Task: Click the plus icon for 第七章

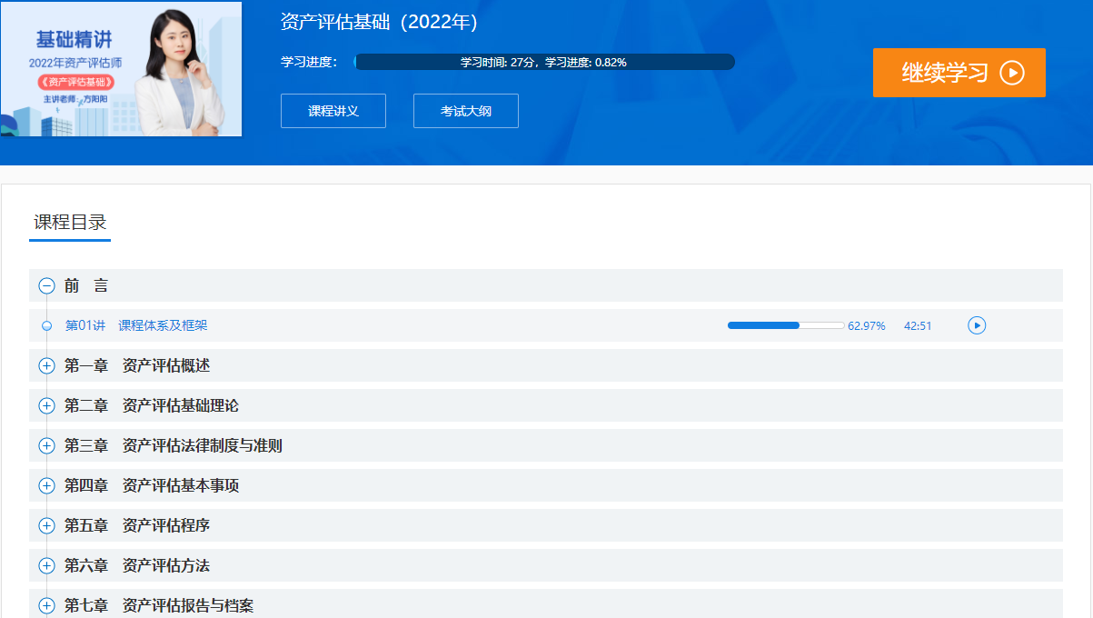Action: click(x=46, y=604)
